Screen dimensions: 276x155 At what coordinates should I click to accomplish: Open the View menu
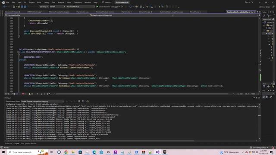(19, 3)
